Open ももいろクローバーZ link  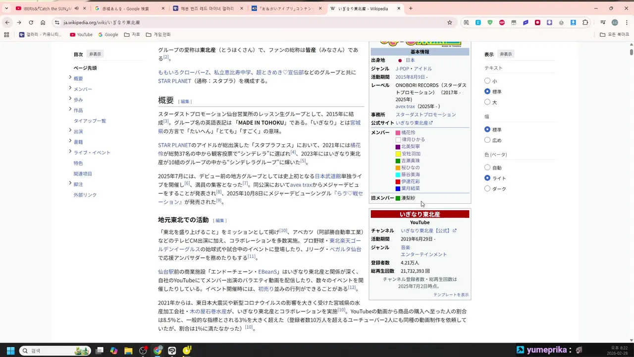183,72
